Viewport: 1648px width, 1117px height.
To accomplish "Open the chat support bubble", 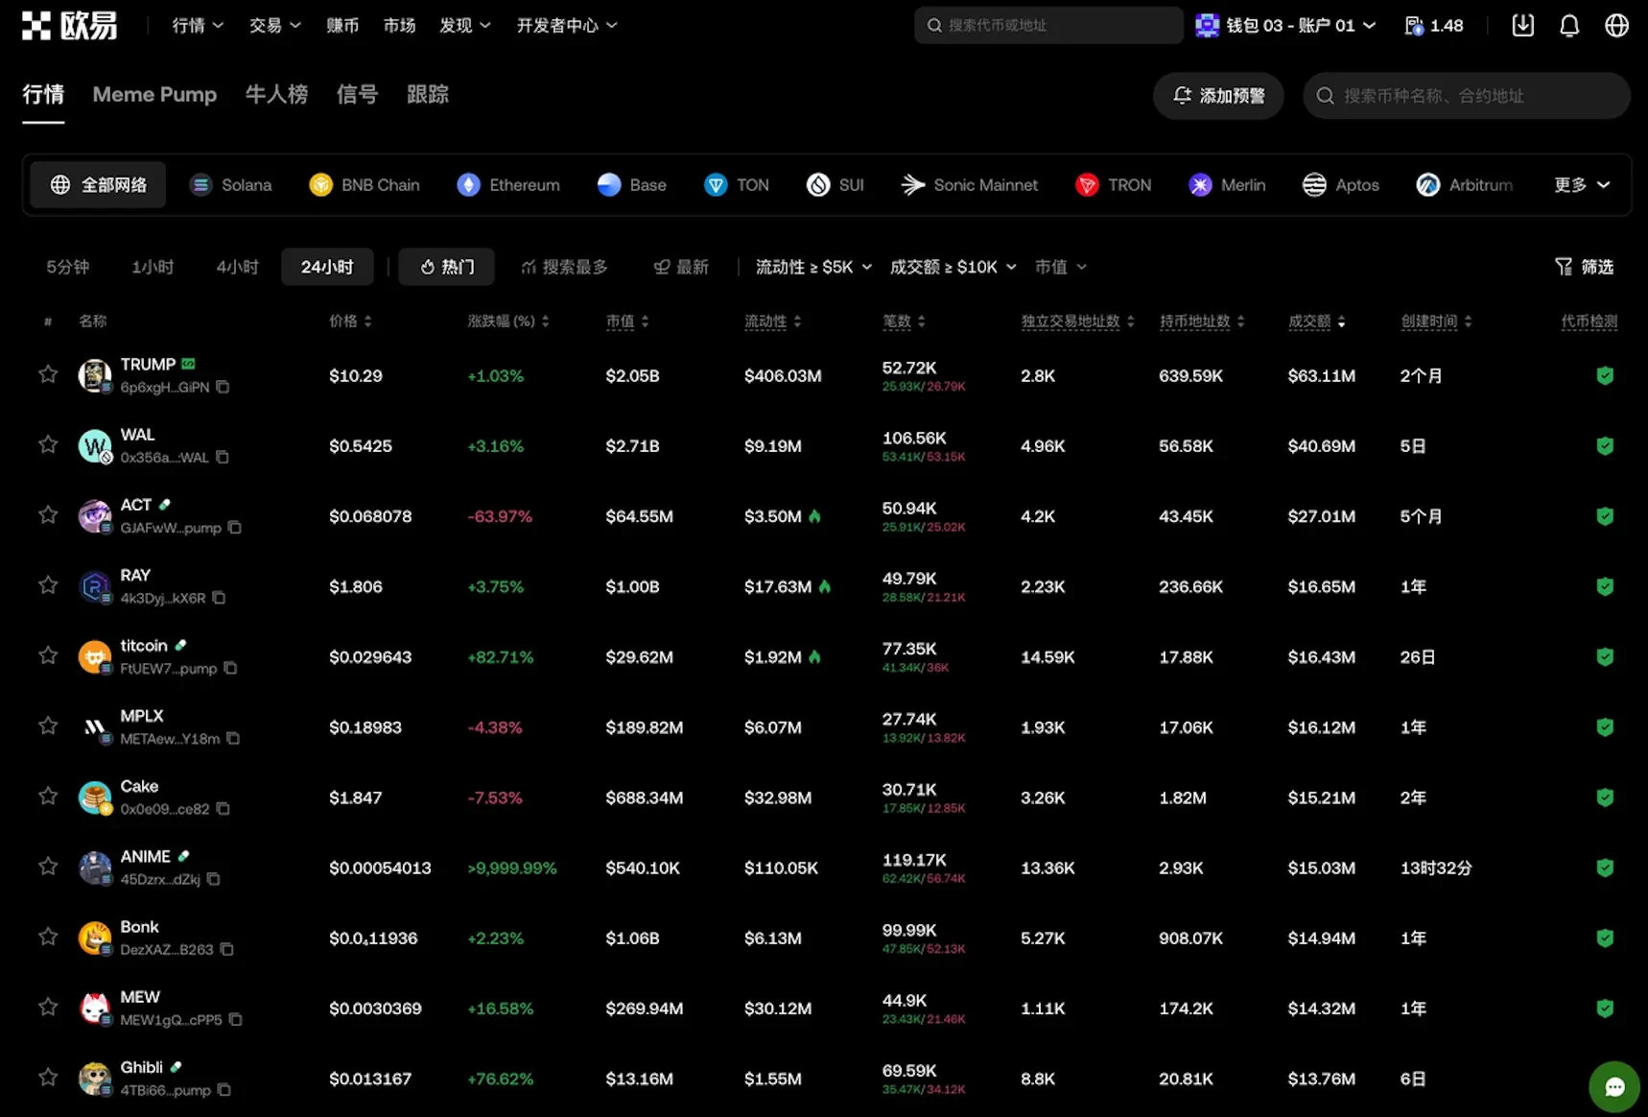I will click(x=1614, y=1086).
